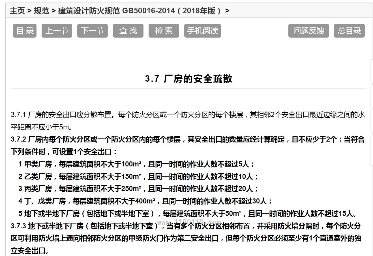Go to next section with 下一节

93,31
